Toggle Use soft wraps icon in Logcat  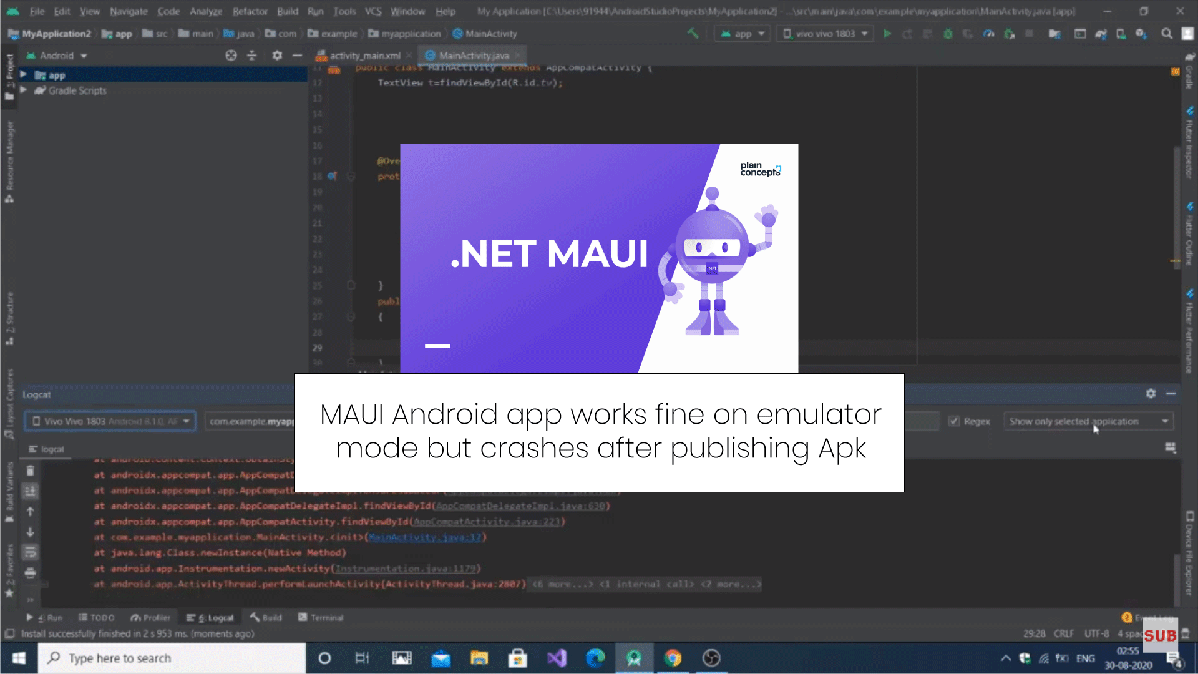[x=30, y=552]
